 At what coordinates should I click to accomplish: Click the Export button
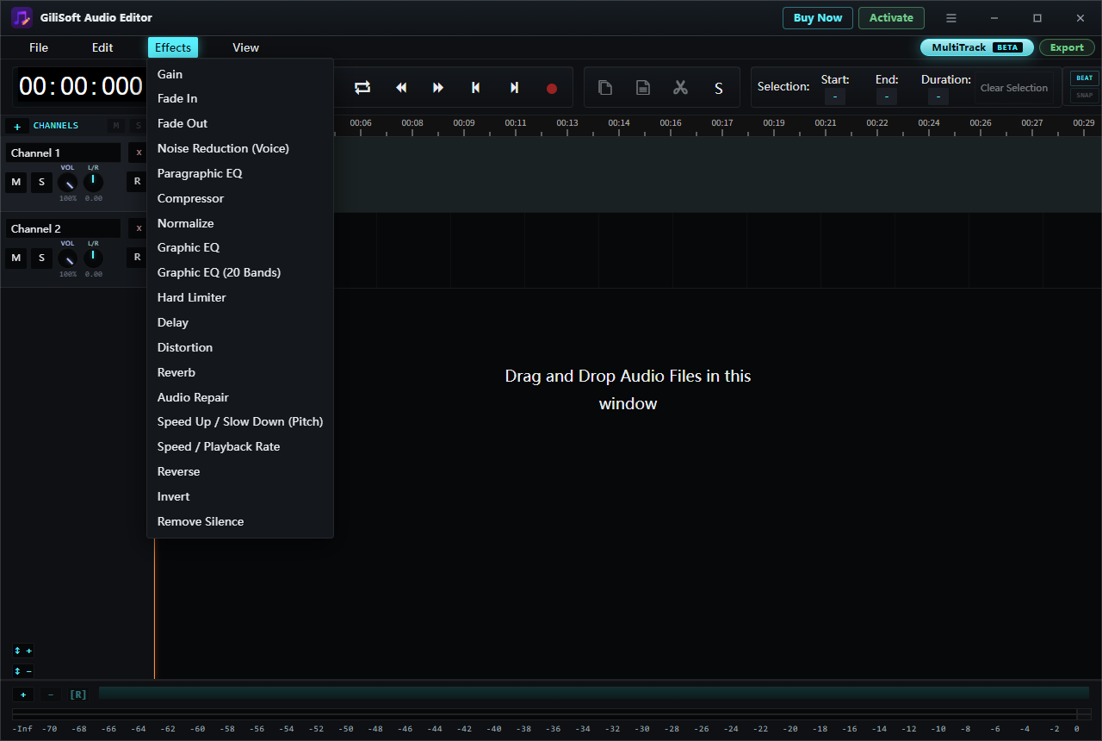point(1067,47)
